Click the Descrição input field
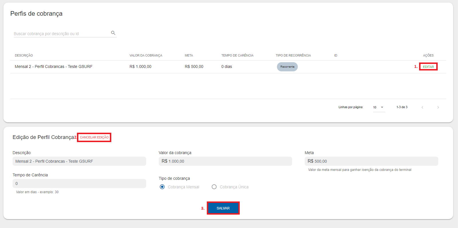Screen dimensions: 458x228 (79, 161)
